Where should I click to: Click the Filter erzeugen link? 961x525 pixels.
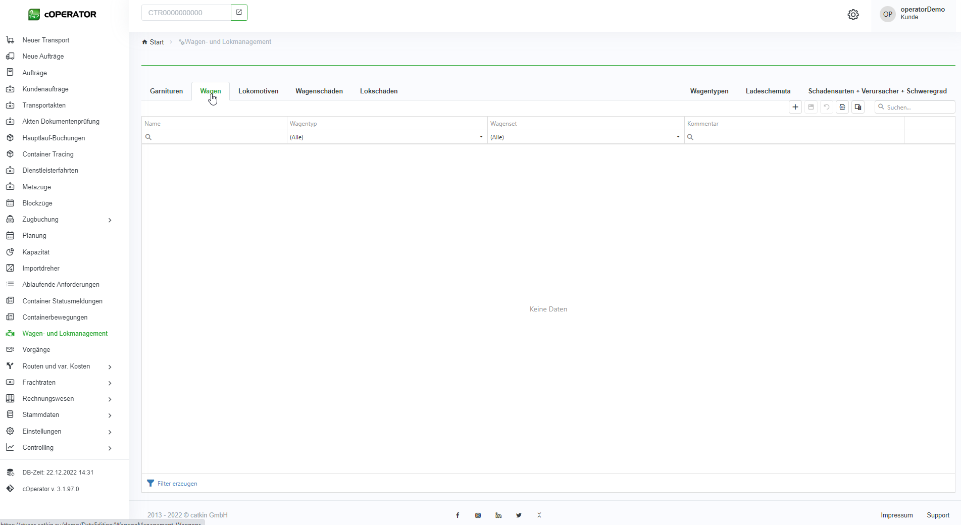point(177,484)
